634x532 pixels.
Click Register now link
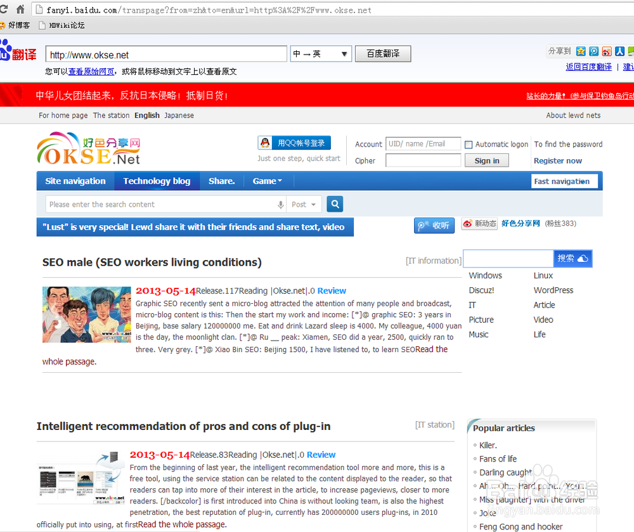click(x=557, y=160)
